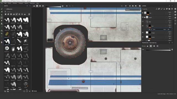
Task: Add a folder in Layers panel
Action: pos(170,9)
